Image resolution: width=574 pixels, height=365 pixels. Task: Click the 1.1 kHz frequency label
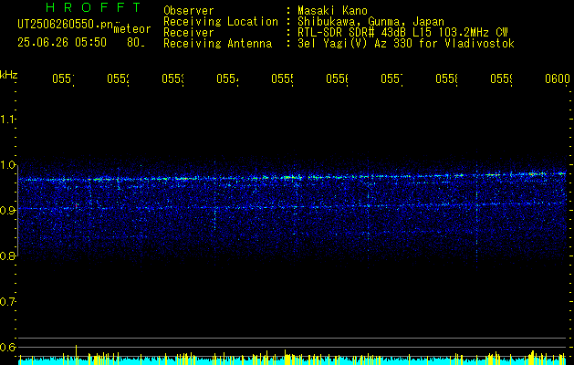point(7,119)
